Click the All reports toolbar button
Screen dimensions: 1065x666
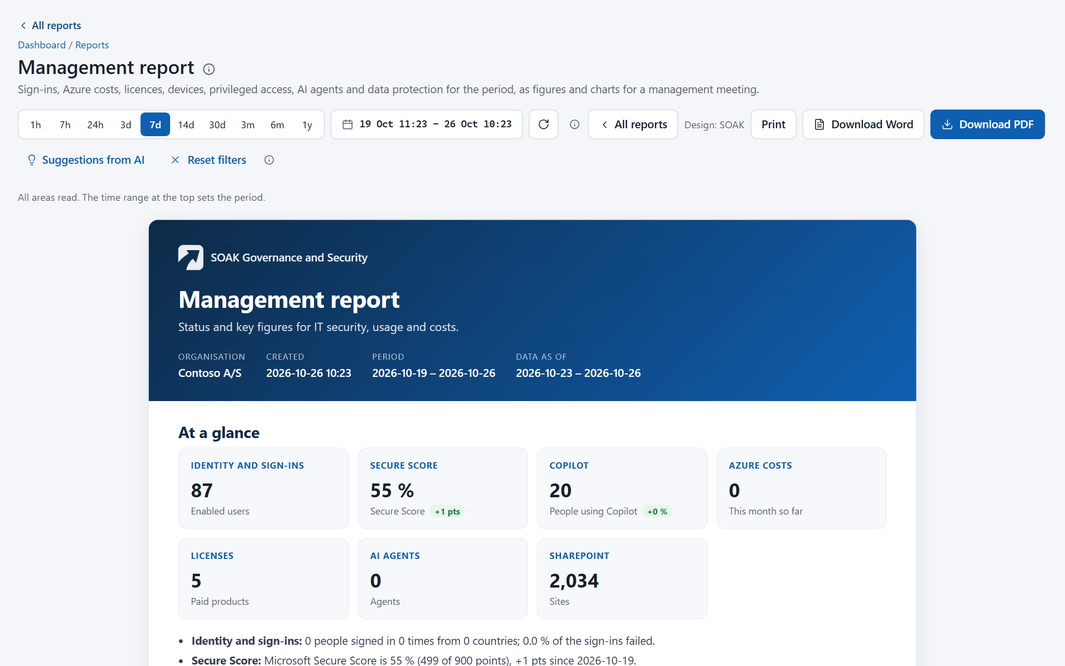tap(633, 124)
